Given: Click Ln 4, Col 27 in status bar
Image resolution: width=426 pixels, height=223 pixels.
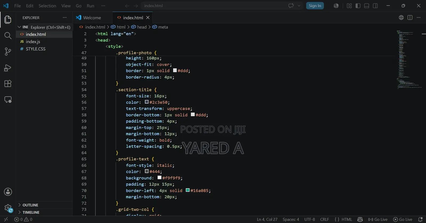Looking at the screenshot, I should (267, 219).
